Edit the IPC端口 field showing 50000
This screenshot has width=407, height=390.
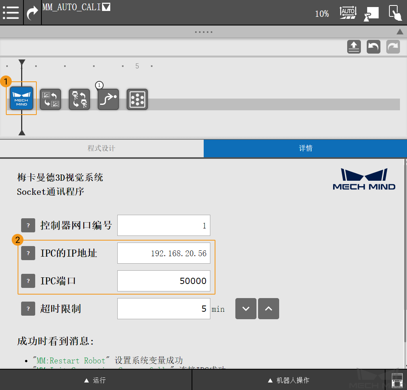tap(164, 281)
